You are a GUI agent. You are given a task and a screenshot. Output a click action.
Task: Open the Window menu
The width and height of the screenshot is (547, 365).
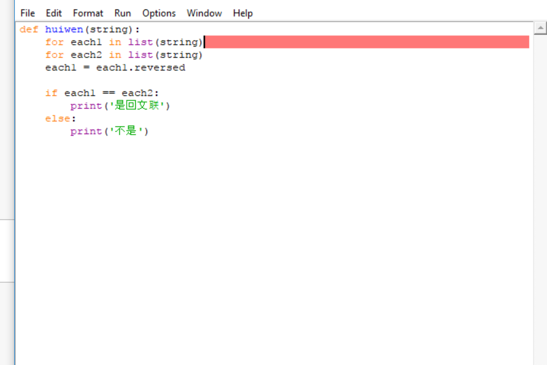pyautogui.click(x=204, y=13)
